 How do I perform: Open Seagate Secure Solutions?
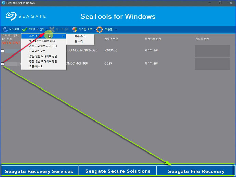pyautogui.click(x=118, y=171)
